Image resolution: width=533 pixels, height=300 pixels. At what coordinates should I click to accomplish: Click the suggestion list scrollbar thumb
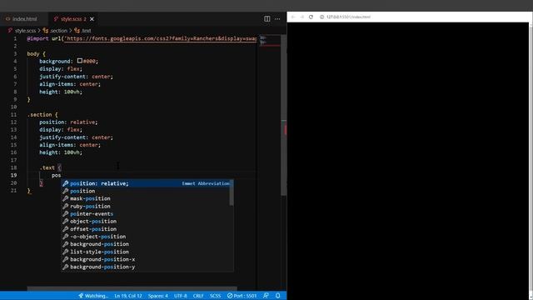(232, 192)
